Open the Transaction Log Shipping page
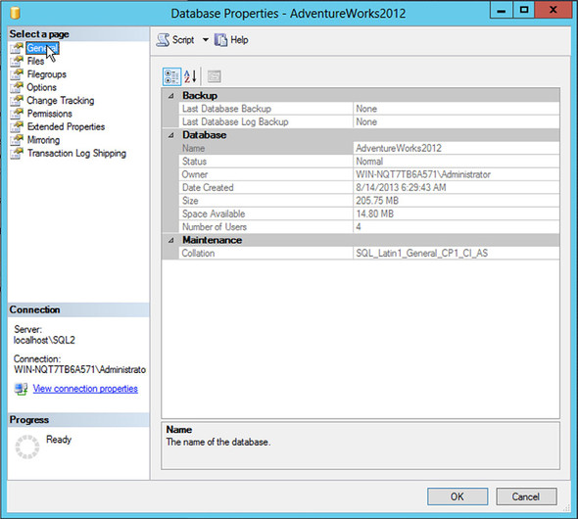 click(x=76, y=153)
